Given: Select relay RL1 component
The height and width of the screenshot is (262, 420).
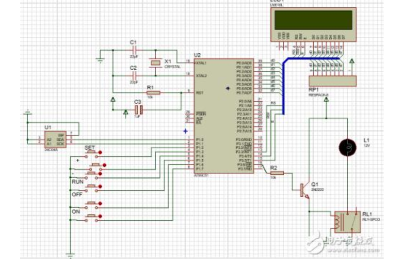Looking at the screenshot, I should (x=347, y=222).
